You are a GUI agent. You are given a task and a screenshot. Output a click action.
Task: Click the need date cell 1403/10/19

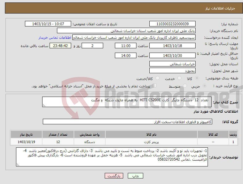[26, 142]
